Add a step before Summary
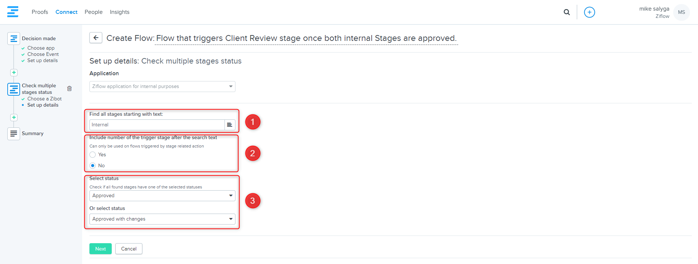Image resolution: width=698 pixels, height=264 pixels. coord(14,117)
